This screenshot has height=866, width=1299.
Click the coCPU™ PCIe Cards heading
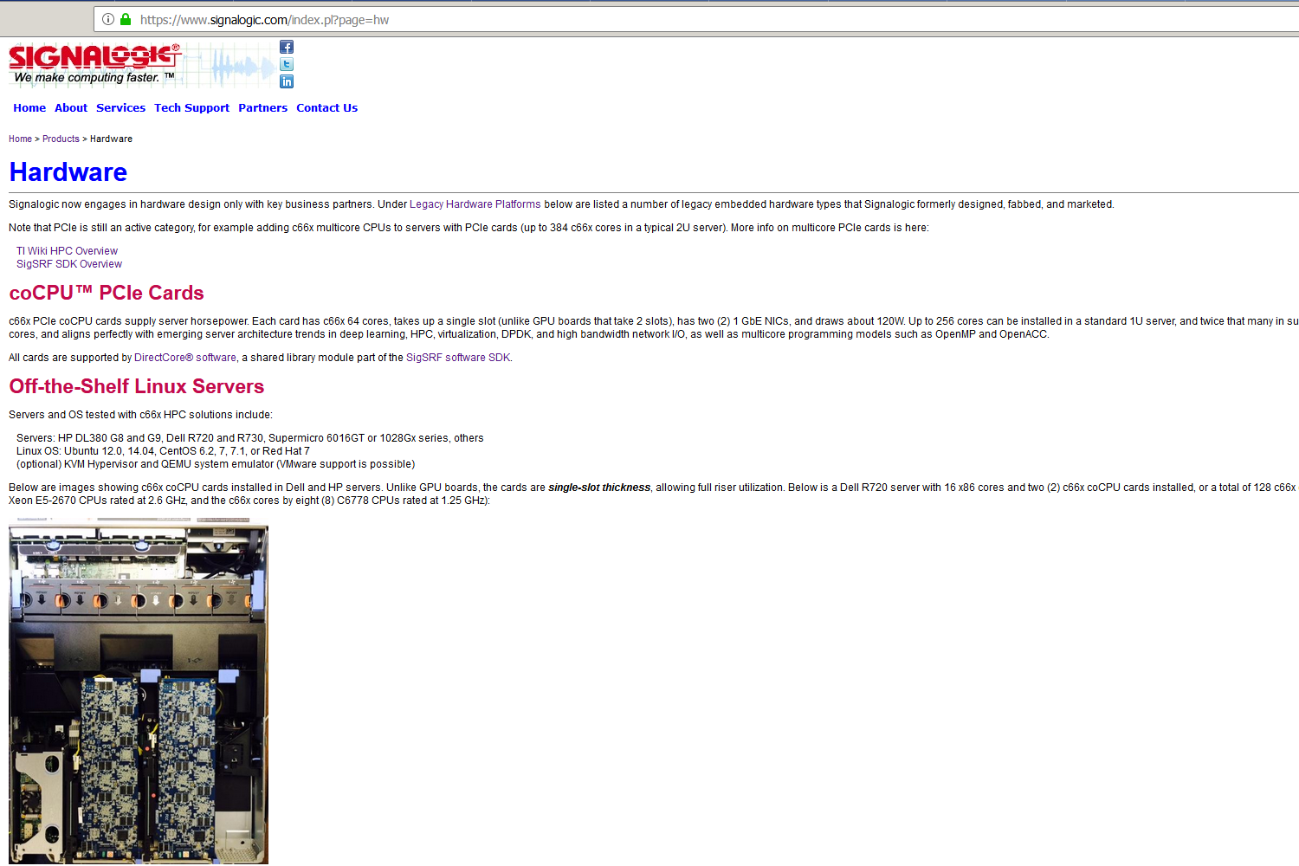pyautogui.click(x=107, y=293)
